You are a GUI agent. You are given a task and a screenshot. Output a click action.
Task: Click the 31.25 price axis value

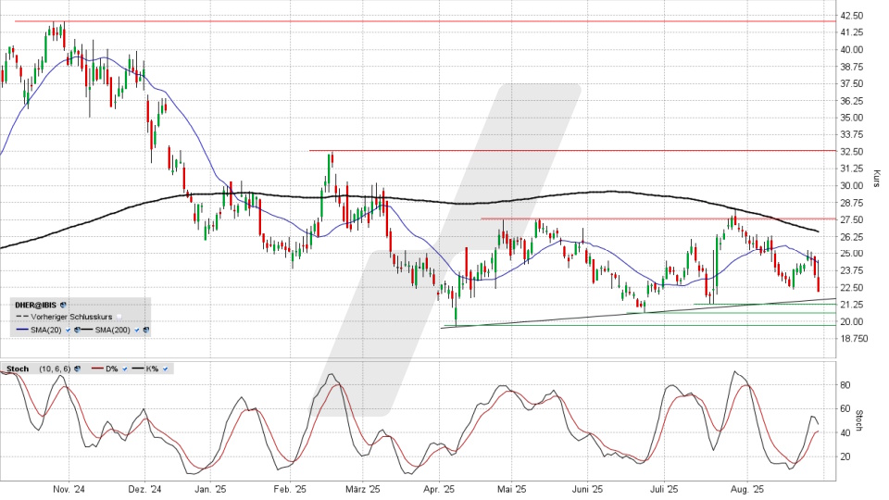point(852,169)
